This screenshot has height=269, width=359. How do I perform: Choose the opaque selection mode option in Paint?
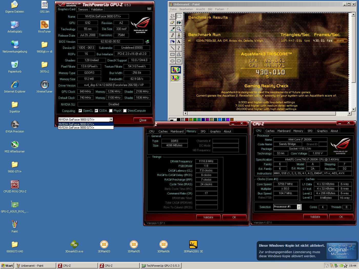tap(176, 70)
